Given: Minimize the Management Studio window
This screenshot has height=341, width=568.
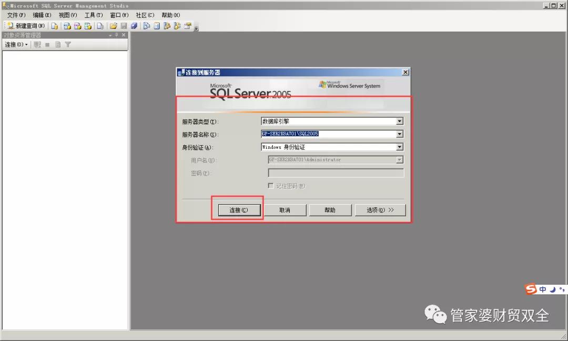Looking at the screenshot, I should tap(546, 5).
